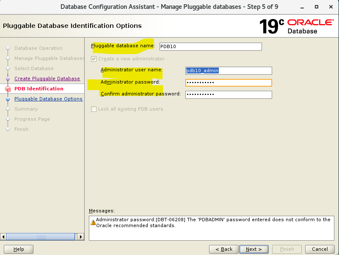Click the Pluggable database name field
This screenshot has width=339, height=255.
[211, 46]
